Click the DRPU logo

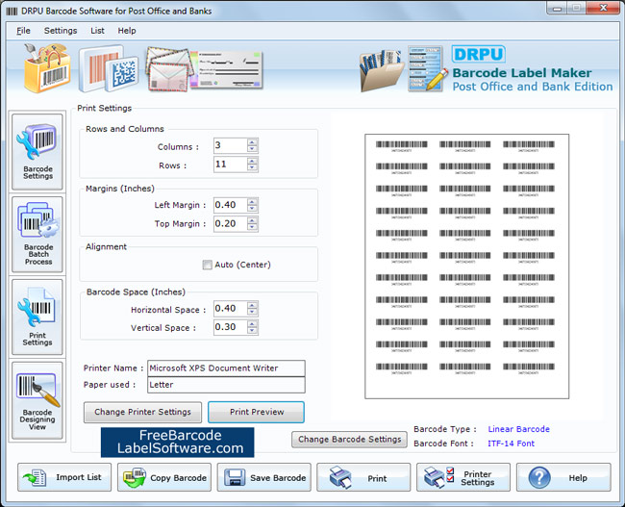478,54
